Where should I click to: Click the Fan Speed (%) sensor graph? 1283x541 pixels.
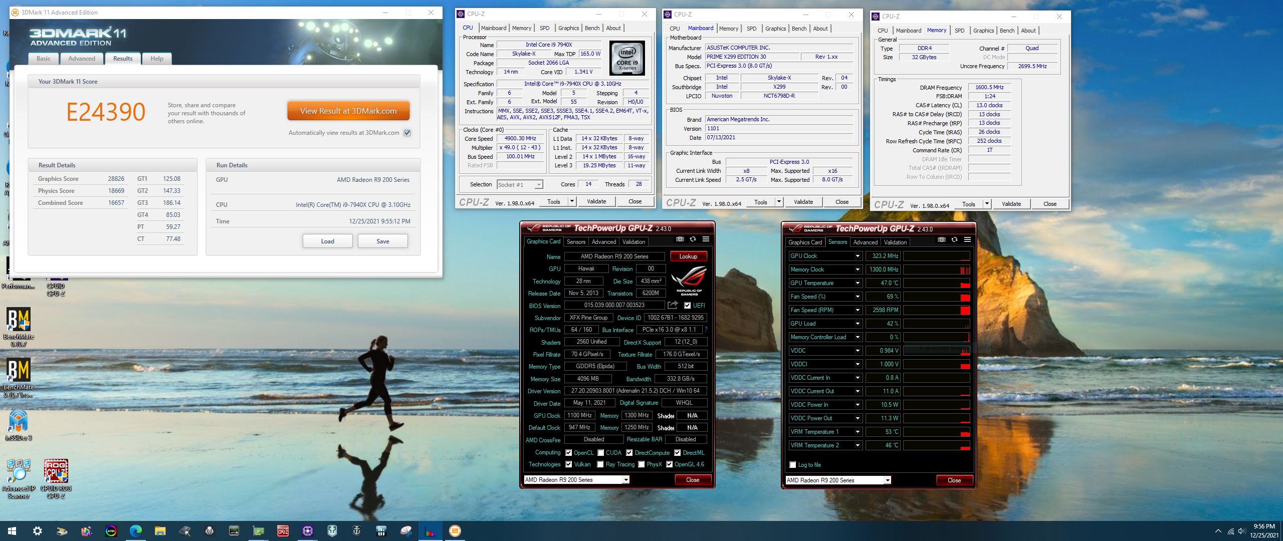(x=937, y=297)
